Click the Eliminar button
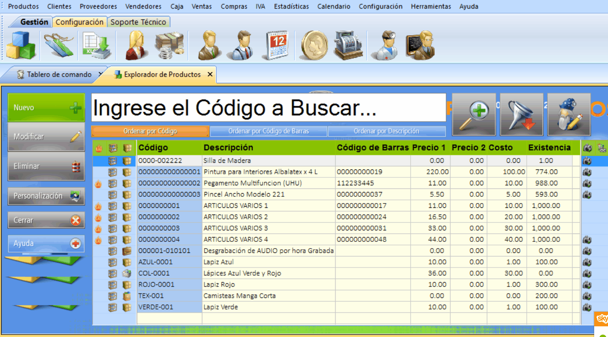This screenshot has height=337, width=608. click(46, 166)
